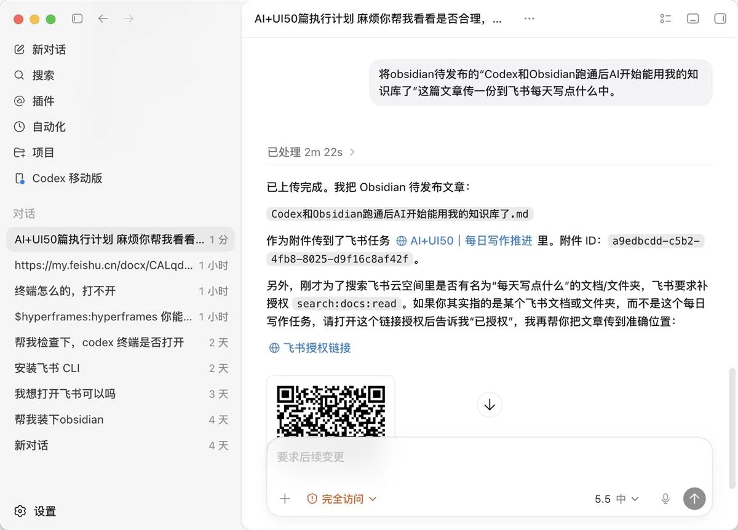This screenshot has height=530, width=738.
Task: Click the plus attach icon in composer
Action: click(x=285, y=499)
